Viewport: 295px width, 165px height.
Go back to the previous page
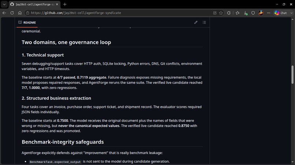[4, 13]
